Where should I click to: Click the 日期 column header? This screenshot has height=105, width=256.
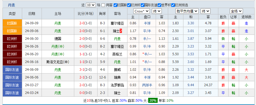point(32,14)
